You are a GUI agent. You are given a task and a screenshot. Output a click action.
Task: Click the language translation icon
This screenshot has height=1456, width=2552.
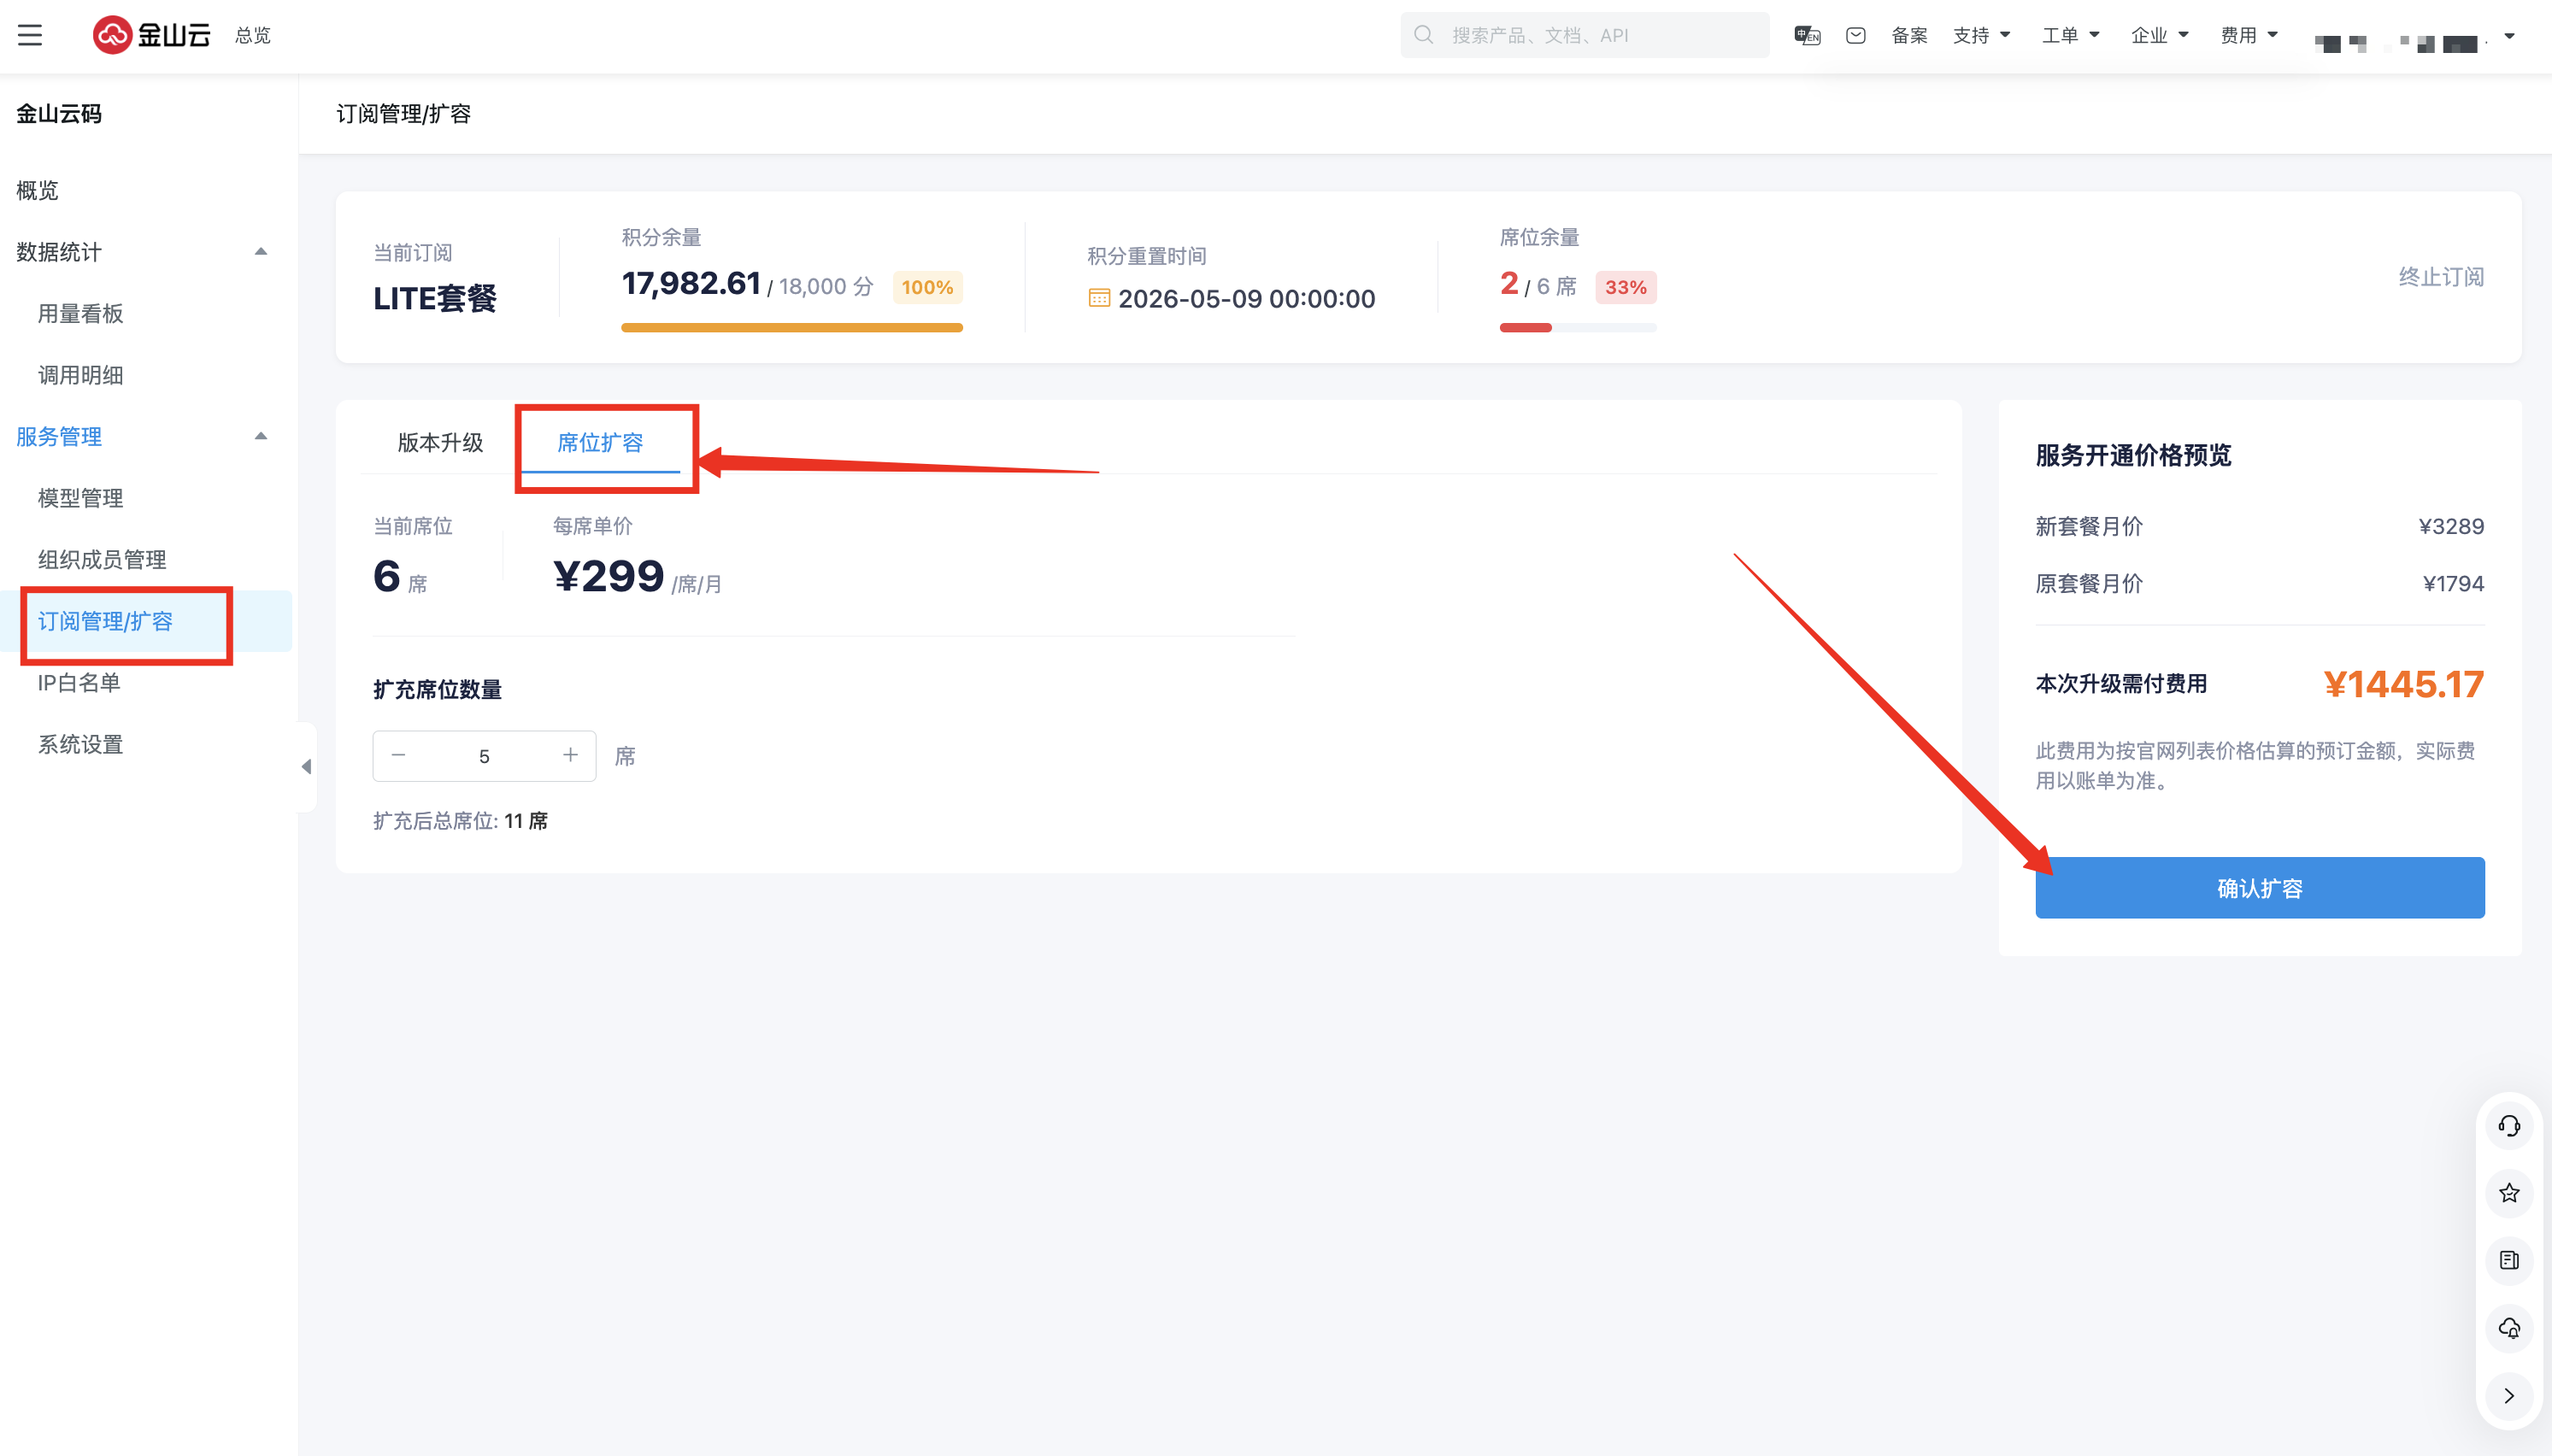click(1807, 35)
